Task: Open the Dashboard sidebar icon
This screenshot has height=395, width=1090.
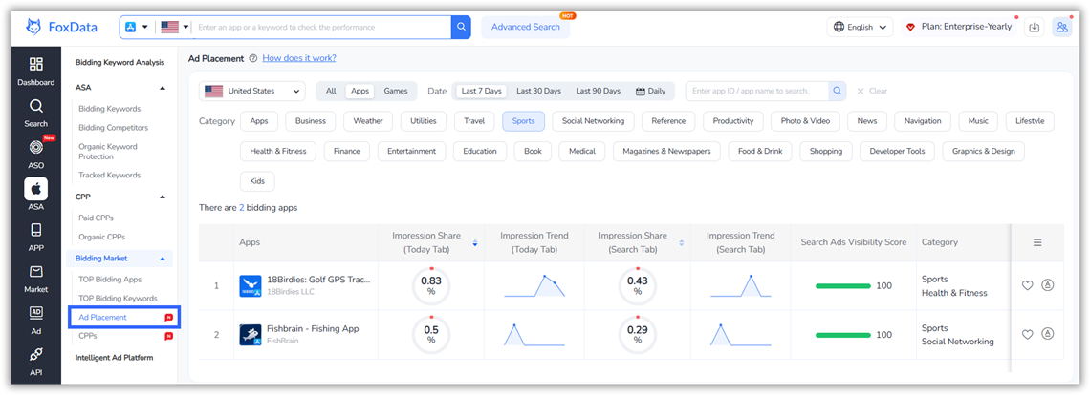Action: coord(36,72)
